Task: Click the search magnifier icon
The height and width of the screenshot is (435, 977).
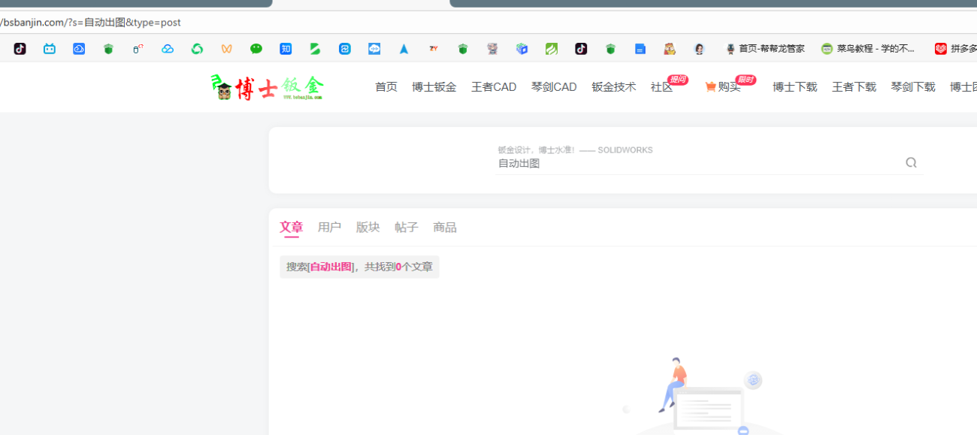Action: coord(911,162)
